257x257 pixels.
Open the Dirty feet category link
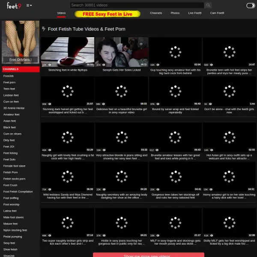[9, 140]
